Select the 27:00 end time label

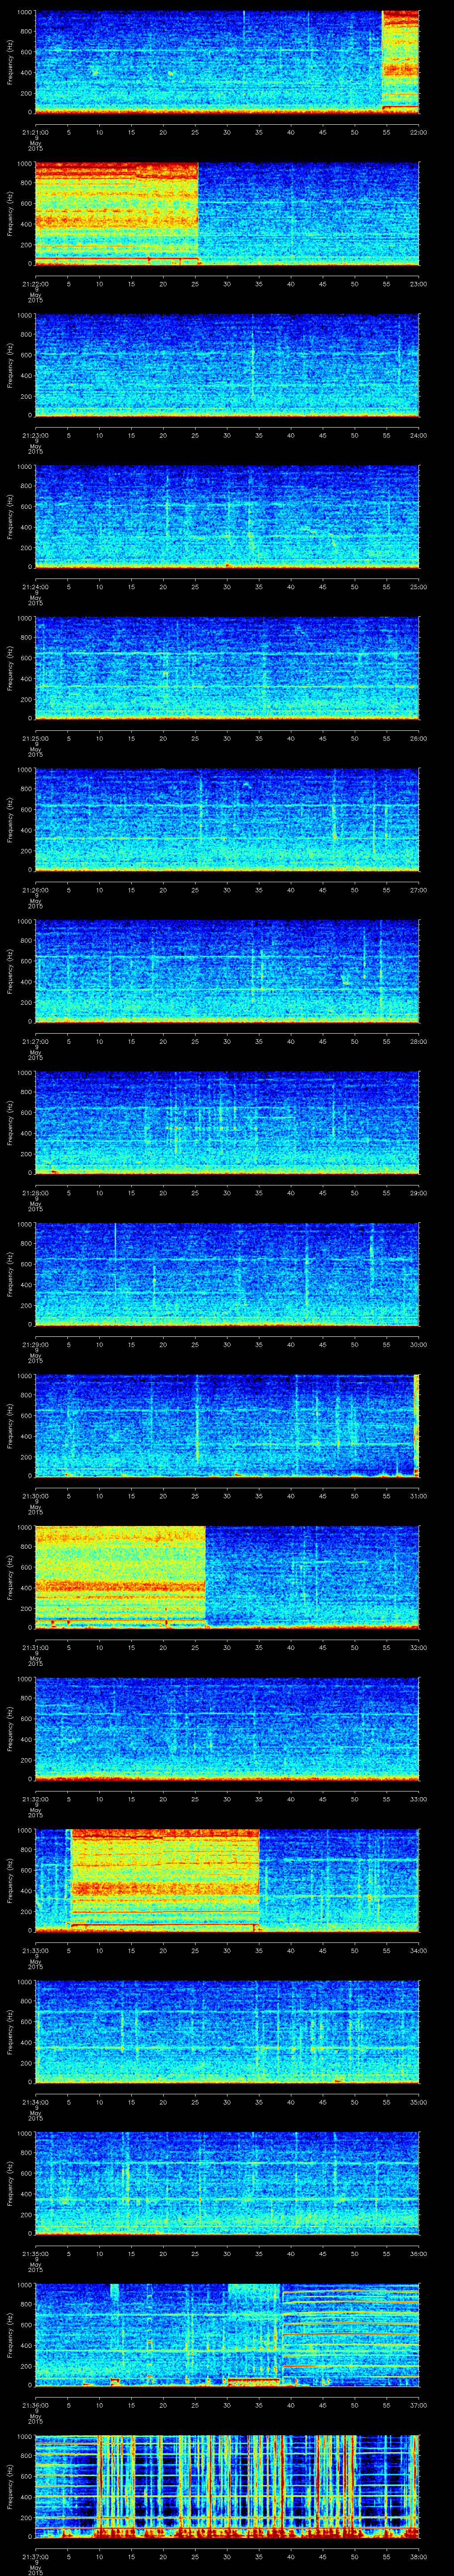pyautogui.click(x=418, y=890)
